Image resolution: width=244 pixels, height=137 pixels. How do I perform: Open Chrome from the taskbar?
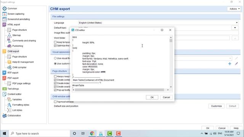tap(92, 134)
